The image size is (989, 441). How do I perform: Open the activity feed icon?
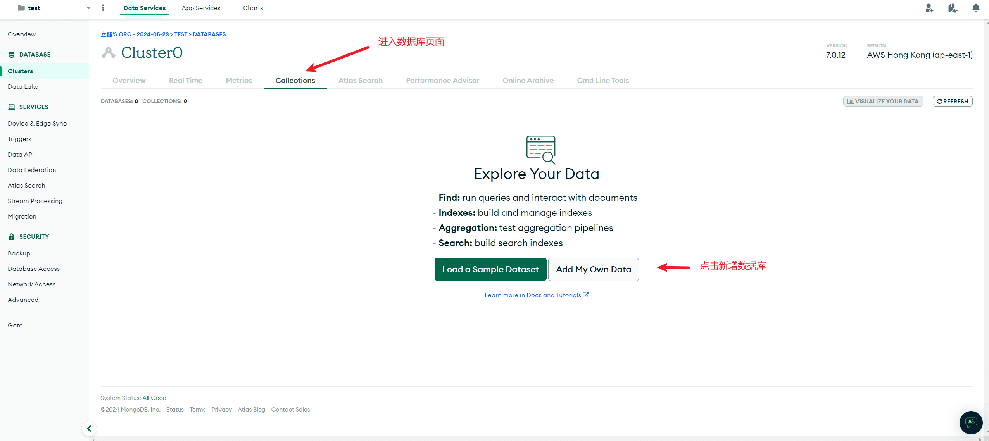pos(952,8)
